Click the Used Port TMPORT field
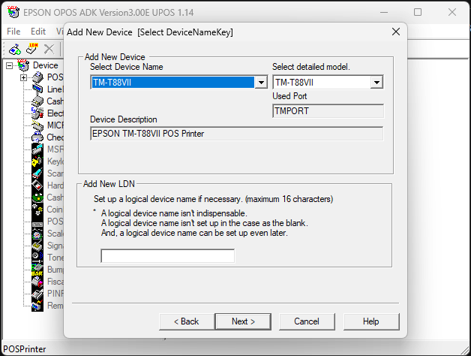471x356 pixels. (328, 111)
